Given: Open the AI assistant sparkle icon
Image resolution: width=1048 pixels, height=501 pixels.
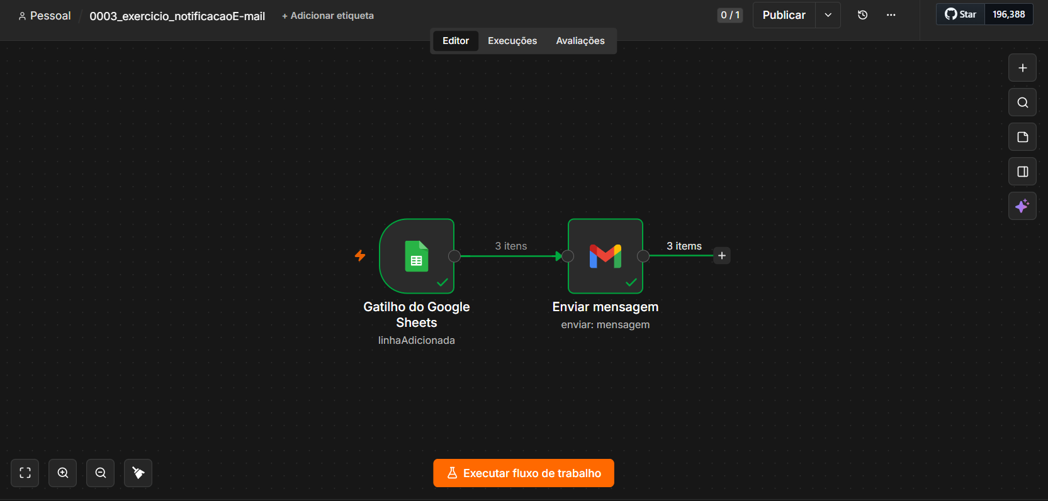Looking at the screenshot, I should [x=1022, y=206].
